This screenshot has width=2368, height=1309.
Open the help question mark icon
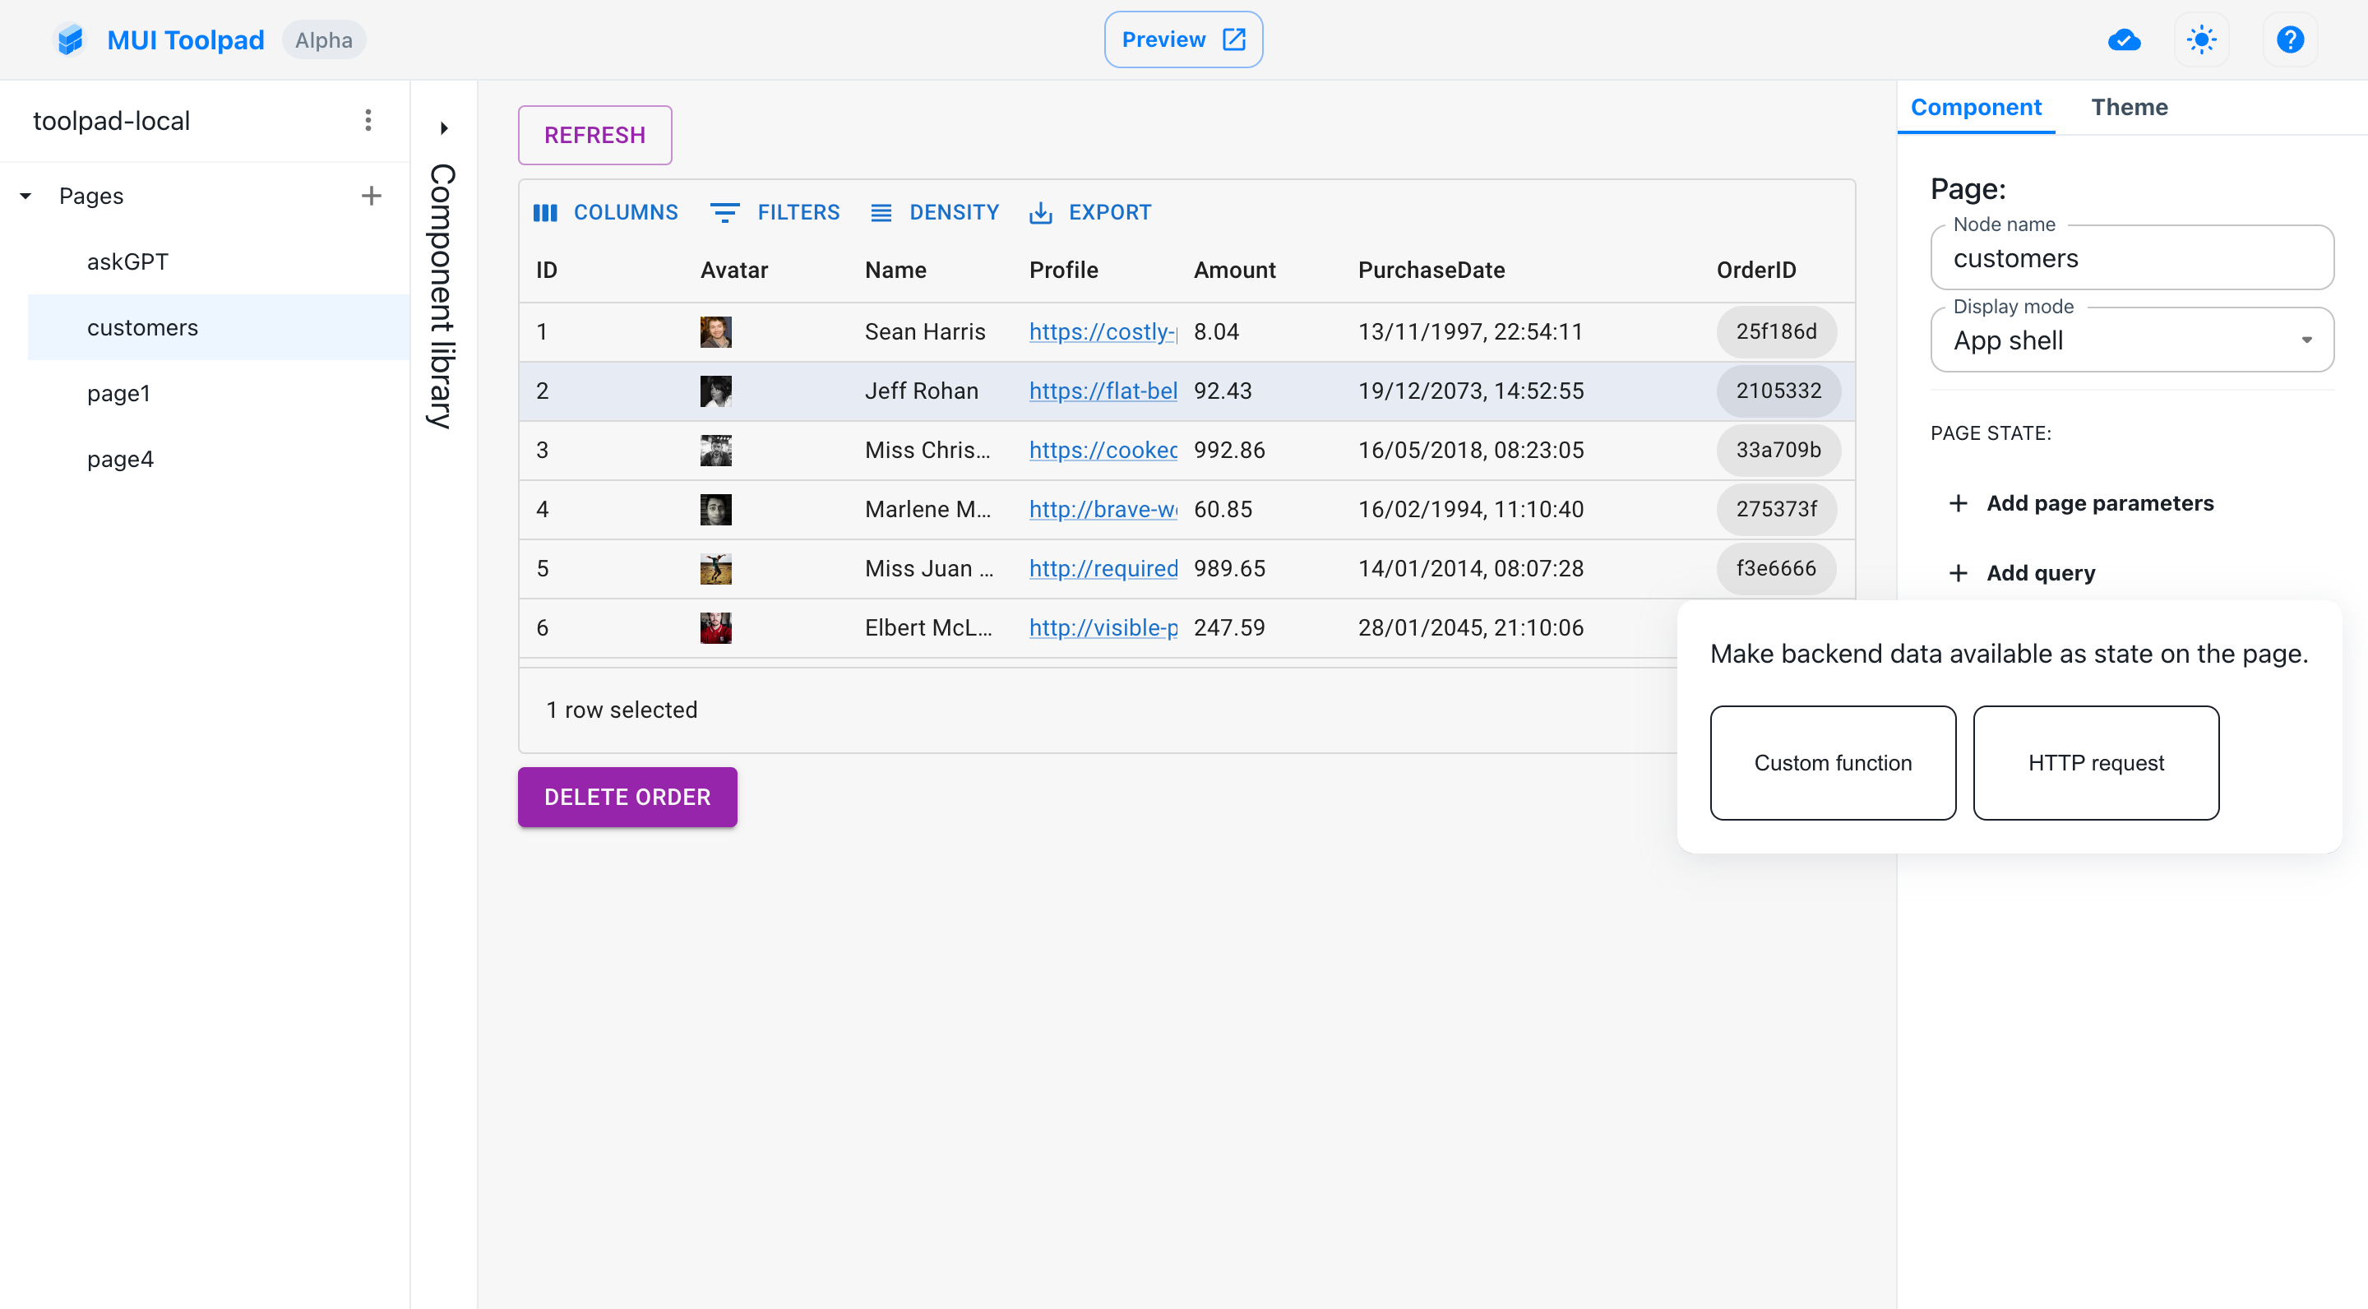point(2289,39)
